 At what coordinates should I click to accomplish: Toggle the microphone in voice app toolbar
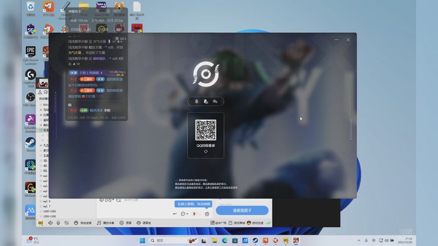[58, 223]
